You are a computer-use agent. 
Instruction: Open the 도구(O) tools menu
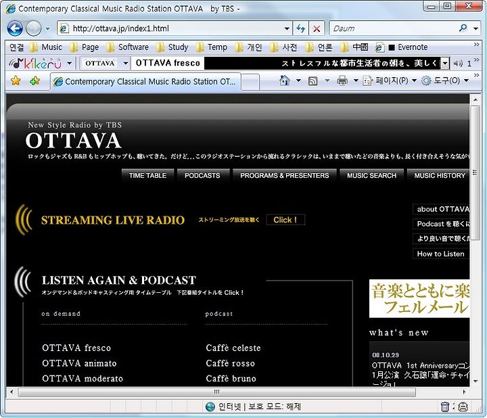pos(445,80)
